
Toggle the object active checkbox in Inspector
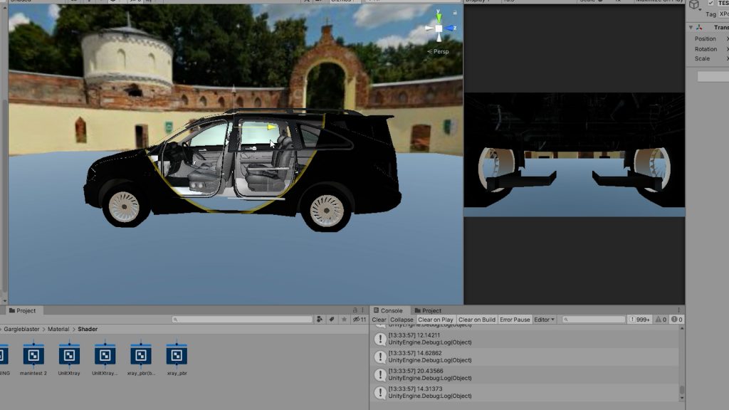[710, 3]
